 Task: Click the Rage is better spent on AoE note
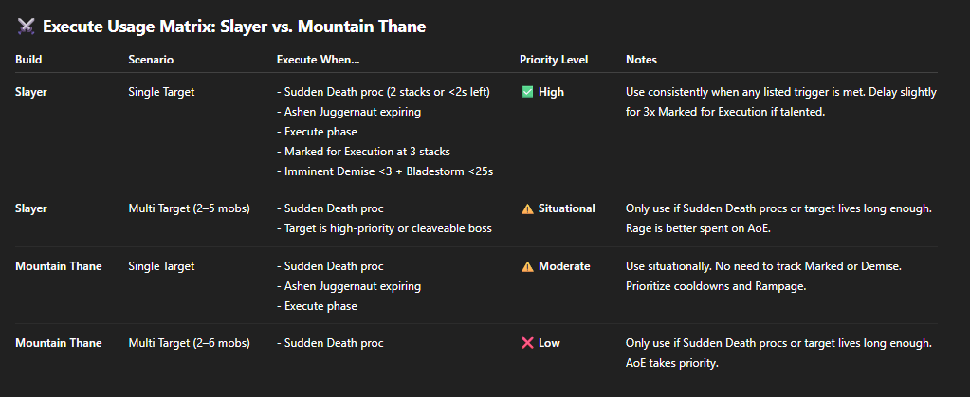point(686,228)
